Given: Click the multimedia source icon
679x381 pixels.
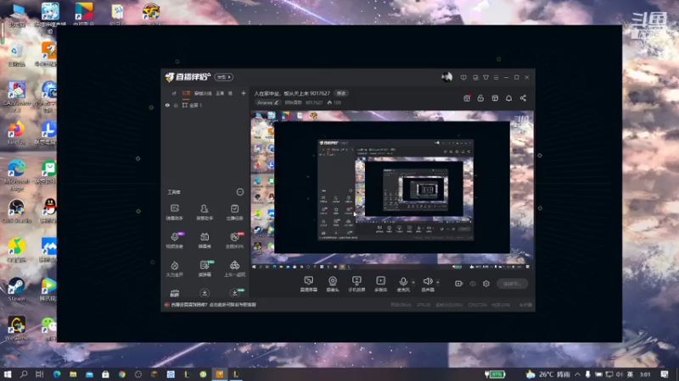Looking at the screenshot, I should tap(380, 281).
